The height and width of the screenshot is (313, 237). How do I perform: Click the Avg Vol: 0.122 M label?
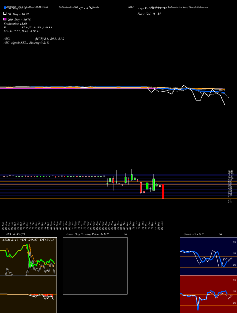click(152, 9)
